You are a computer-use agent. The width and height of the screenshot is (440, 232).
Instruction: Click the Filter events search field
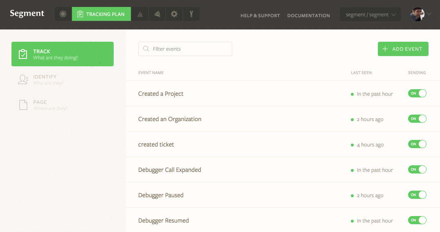click(x=185, y=49)
